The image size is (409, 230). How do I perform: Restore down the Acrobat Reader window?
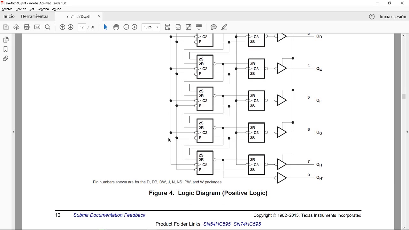390,3
